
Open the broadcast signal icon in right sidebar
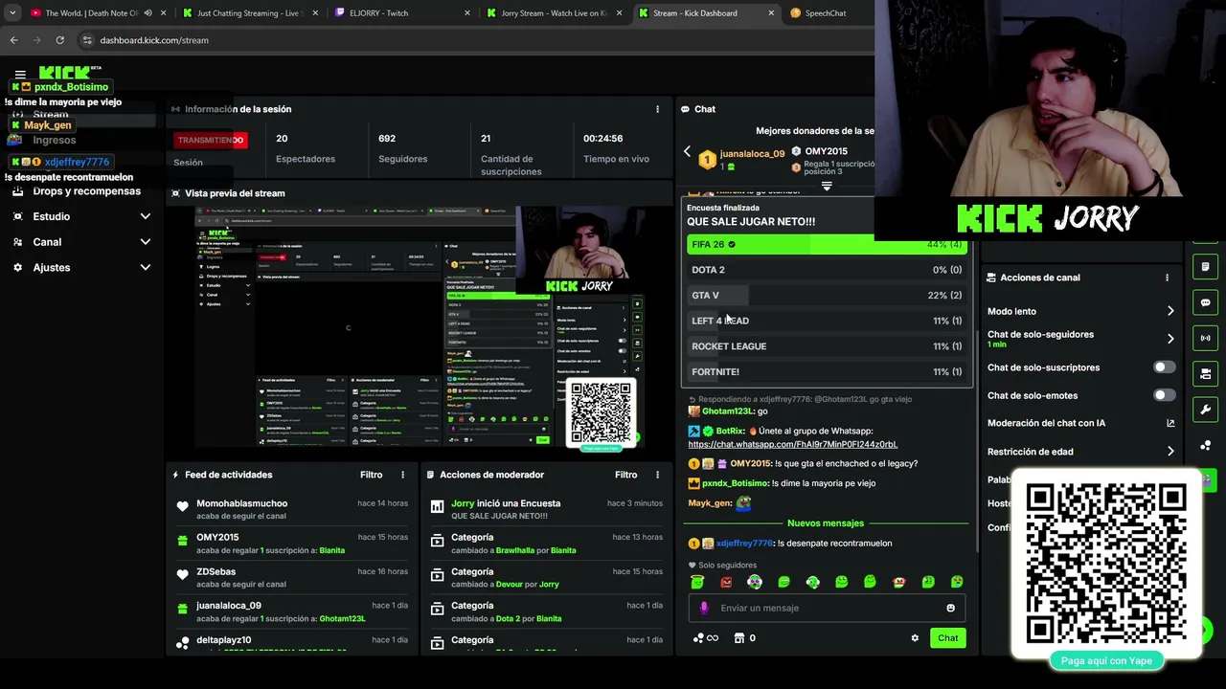click(x=1205, y=338)
